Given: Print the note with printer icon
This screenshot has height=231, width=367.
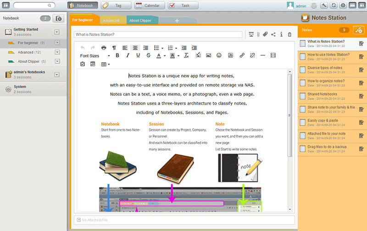Looking at the screenshot, I should 104,48.
